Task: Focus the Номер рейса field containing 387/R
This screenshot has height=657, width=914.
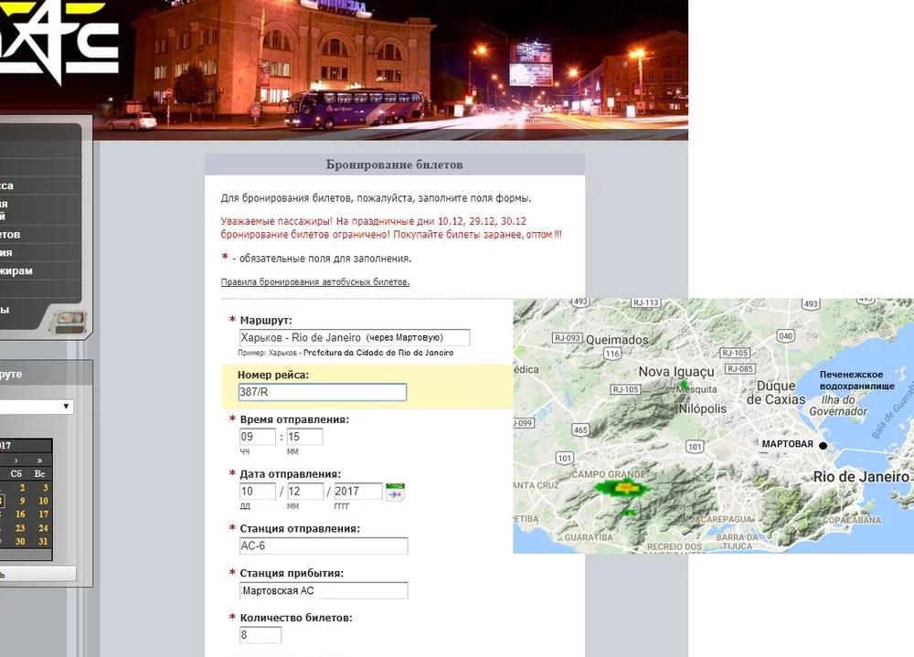Action: click(323, 392)
